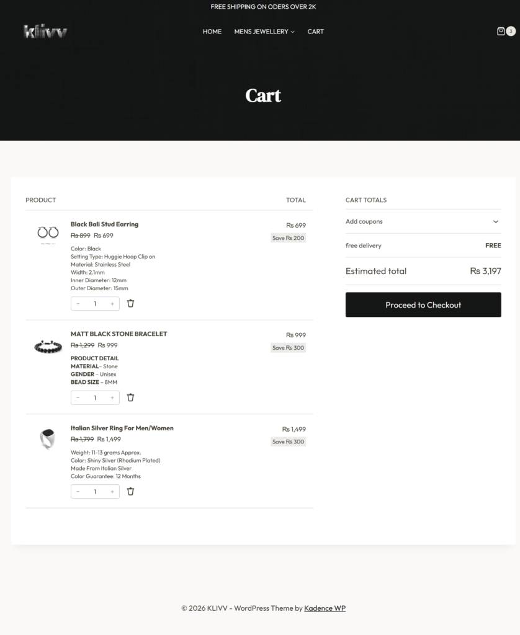The width and height of the screenshot is (520, 635).
Task: Click the KLIVV logo
Action: pyautogui.click(x=45, y=31)
